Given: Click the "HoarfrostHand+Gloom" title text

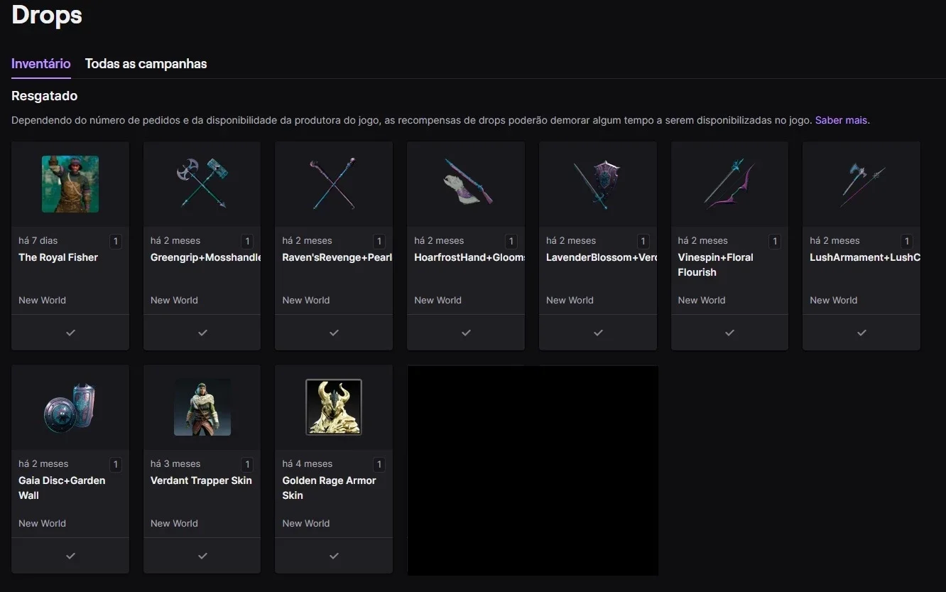Looking at the screenshot, I should click(469, 257).
